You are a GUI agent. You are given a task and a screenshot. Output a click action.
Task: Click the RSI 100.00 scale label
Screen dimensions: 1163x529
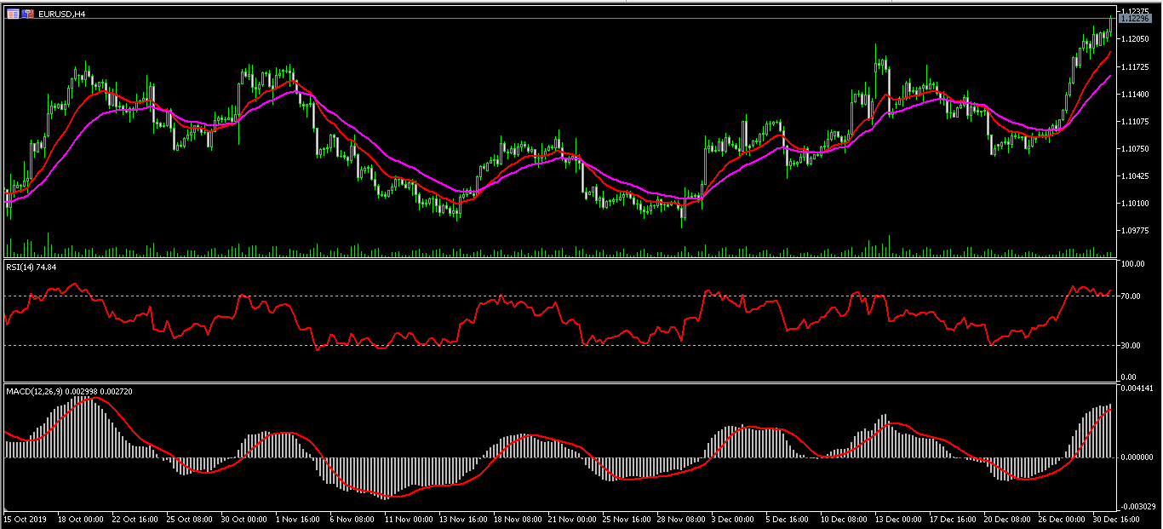1132,264
